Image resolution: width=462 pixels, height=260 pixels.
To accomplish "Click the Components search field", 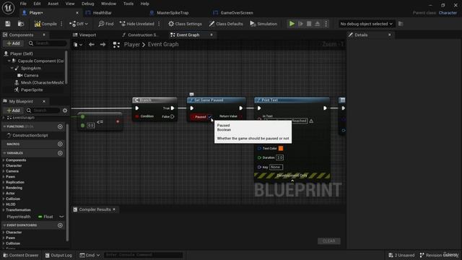I will pyautogui.click(x=47, y=43).
